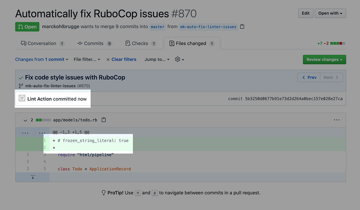Viewport: 360px width, 210px height.
Task: Open the File filter dropdown
Action: point(87,59)
